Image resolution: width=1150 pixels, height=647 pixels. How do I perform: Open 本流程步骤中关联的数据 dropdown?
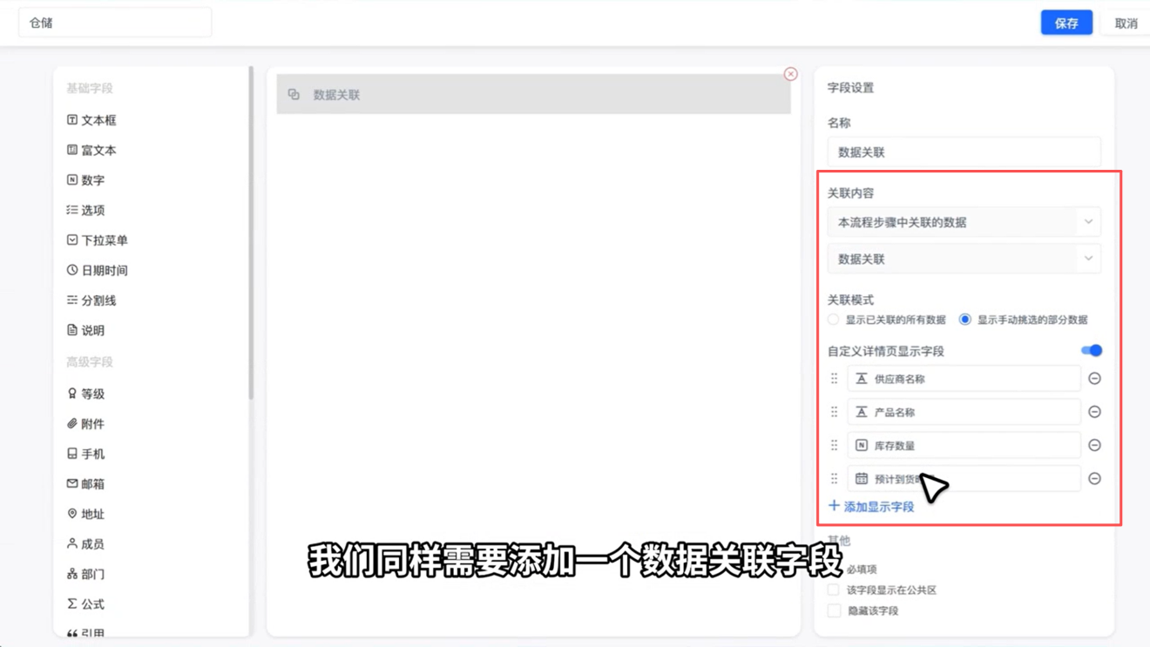(964, 222)
